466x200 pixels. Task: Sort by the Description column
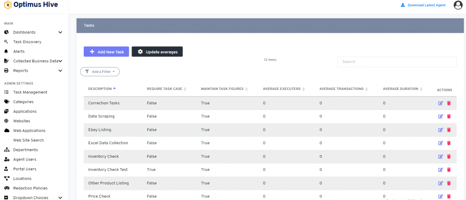102,89
